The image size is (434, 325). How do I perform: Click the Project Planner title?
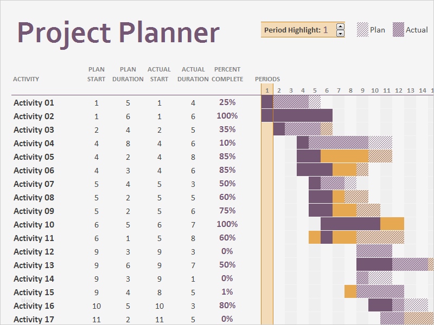(x=119, y=32)
